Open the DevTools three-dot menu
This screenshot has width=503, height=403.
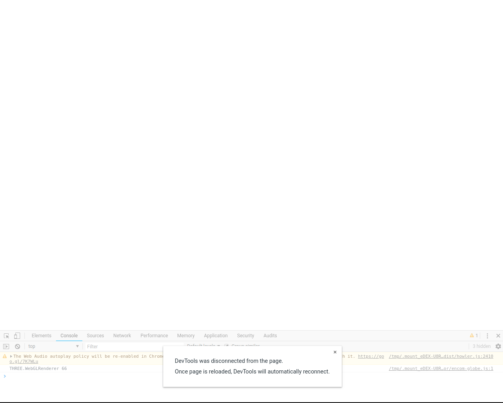click(x=487, y=336)
